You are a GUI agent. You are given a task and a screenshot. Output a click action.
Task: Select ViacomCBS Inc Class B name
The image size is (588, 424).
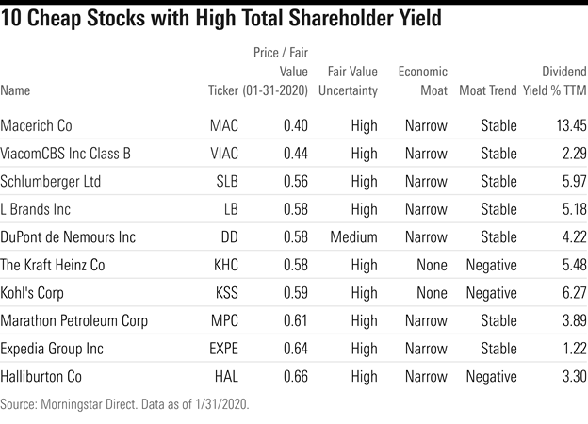point(65,154)
